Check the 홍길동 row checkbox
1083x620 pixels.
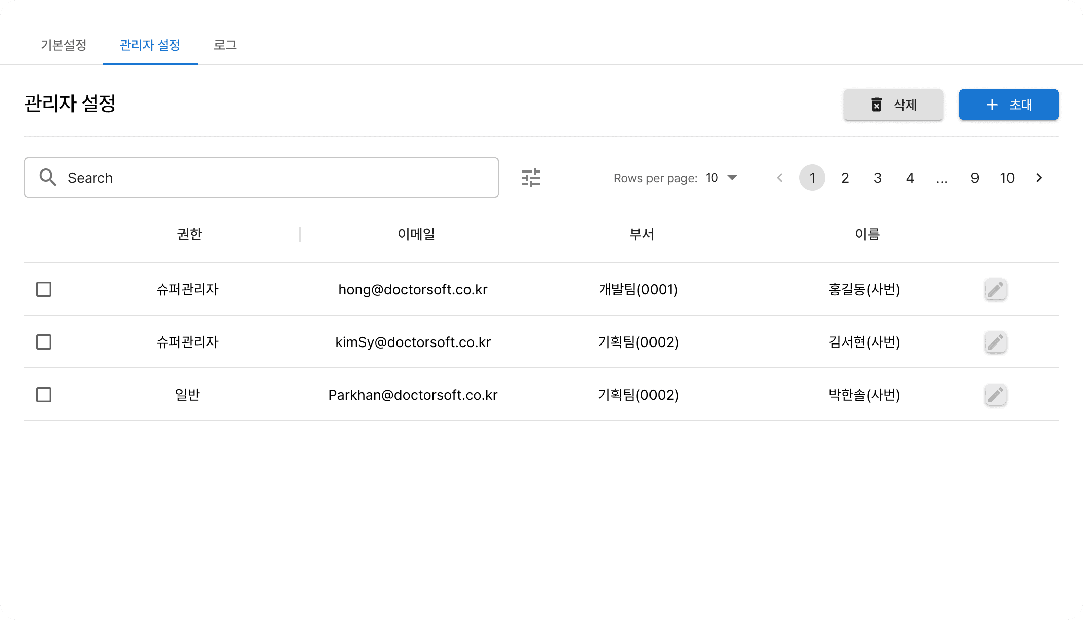point(44,289)
